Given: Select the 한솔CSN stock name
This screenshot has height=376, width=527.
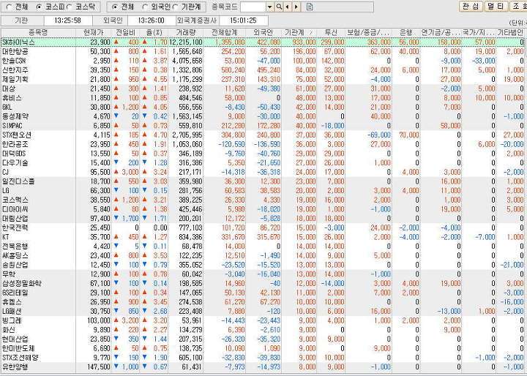Looking at the screenshot, I should 14,61.
